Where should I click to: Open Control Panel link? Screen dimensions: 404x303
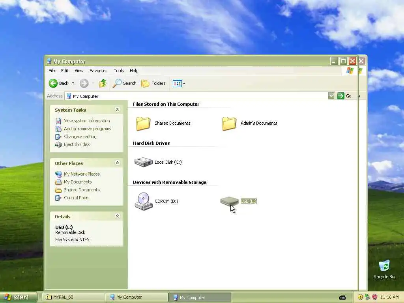[x=77, y=198]
